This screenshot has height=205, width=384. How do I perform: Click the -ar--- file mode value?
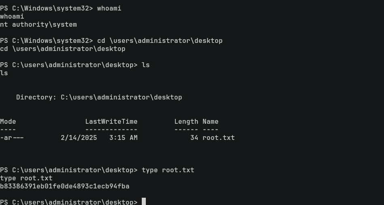pos(12,138)
